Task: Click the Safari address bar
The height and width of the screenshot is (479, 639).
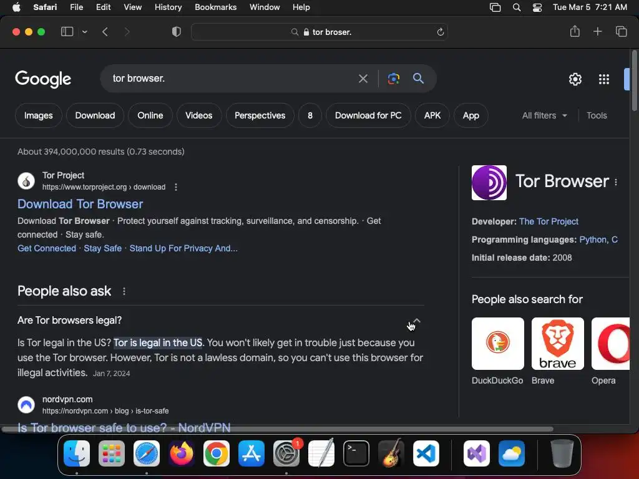Action: click(x=319, y=32)
